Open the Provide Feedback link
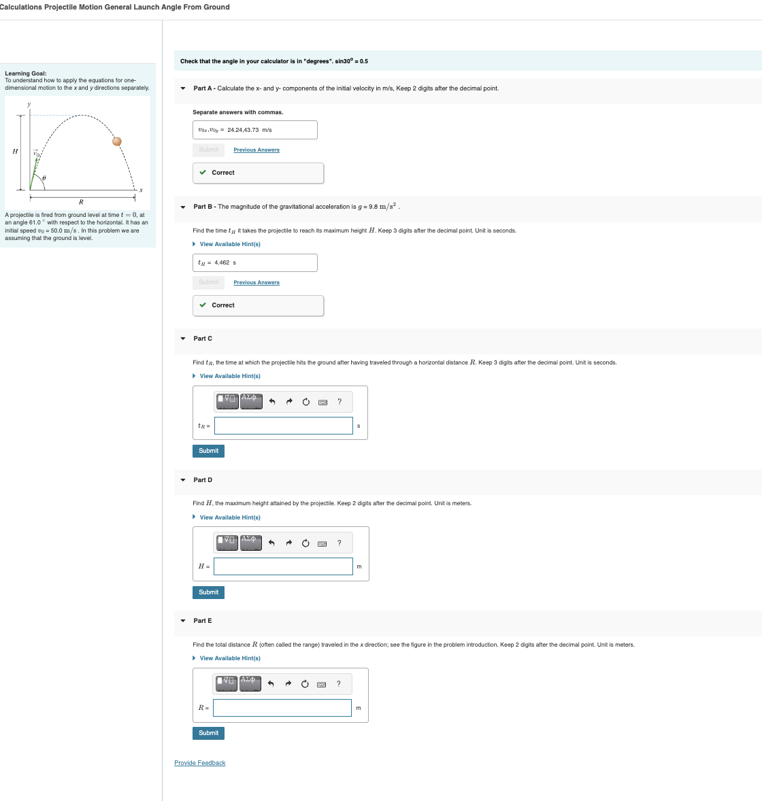 click(200, 762)
